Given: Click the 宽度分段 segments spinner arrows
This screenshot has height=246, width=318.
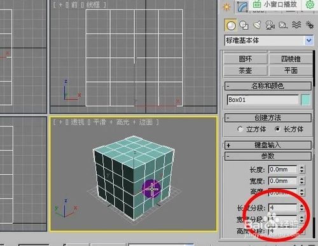Looking at the screenshot, I should click(x=302, y=219).
